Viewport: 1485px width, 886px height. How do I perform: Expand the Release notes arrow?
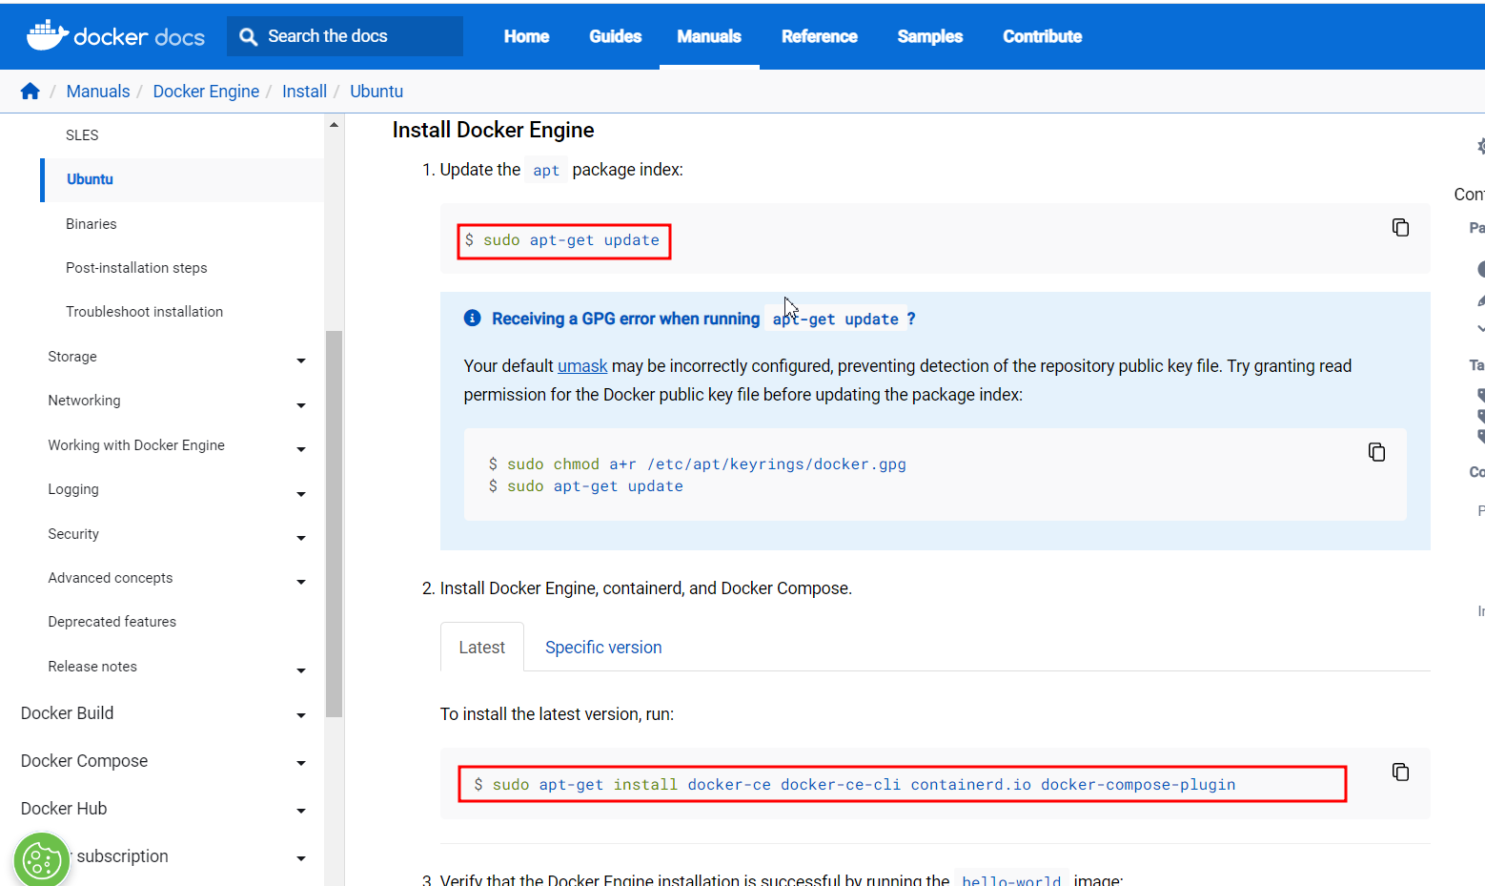coord(301,670)
